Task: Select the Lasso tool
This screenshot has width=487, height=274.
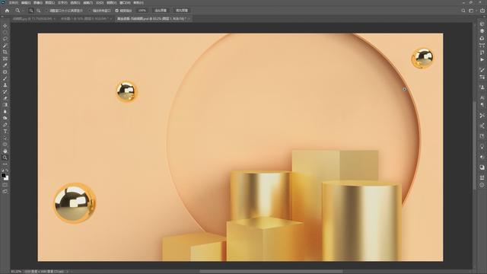Action: click(x=5, y=39)
